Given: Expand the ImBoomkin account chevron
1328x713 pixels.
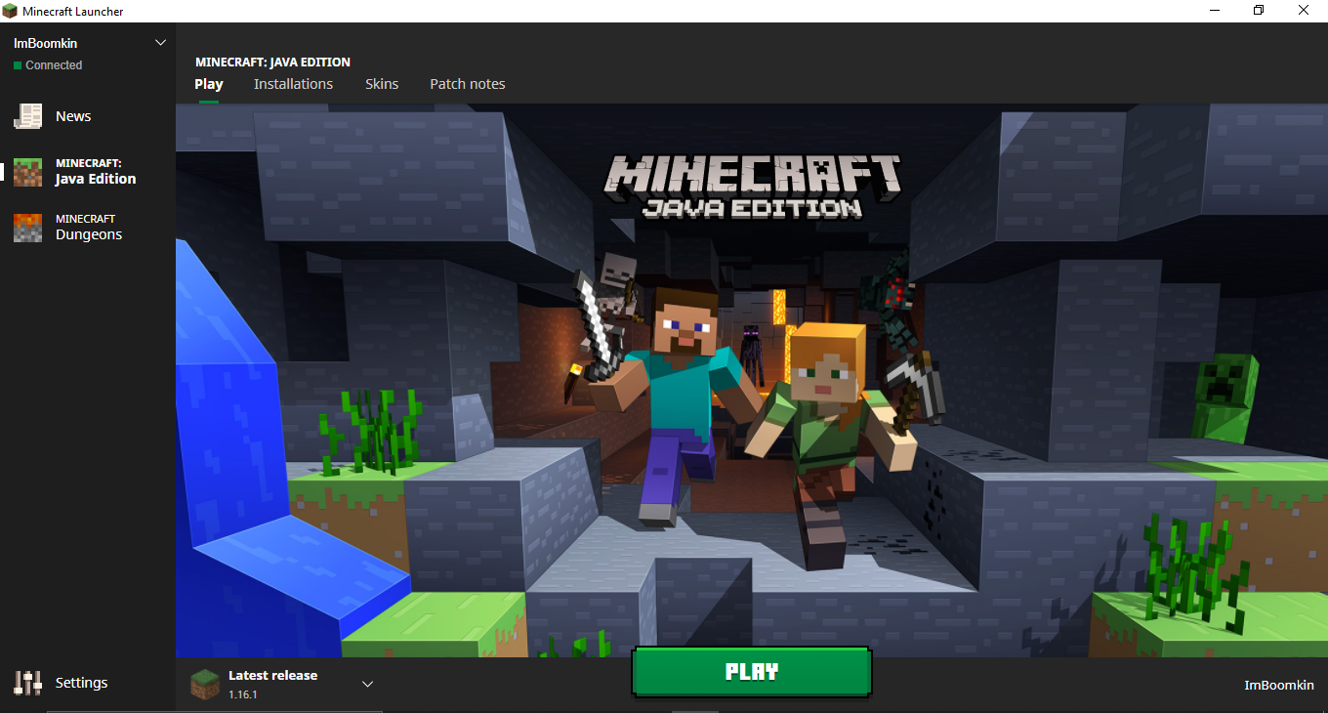Looking at the screenshot, I should tap(161, 43).
